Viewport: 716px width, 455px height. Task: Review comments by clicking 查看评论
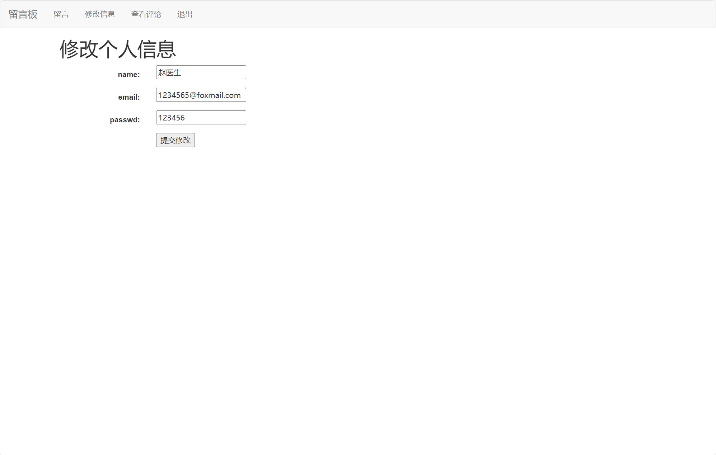coord(146,14)
